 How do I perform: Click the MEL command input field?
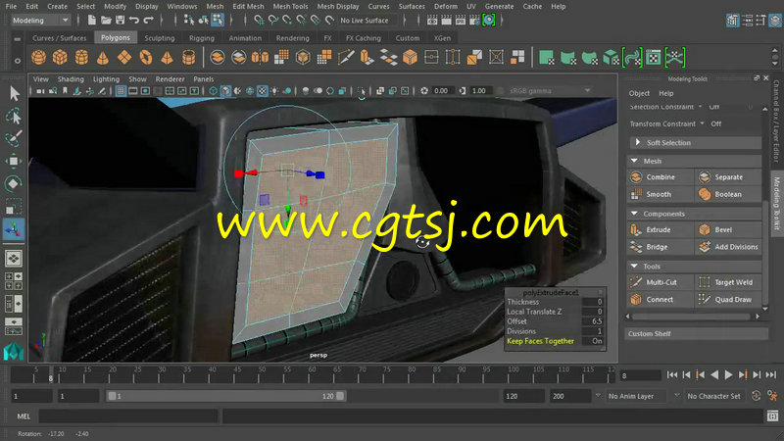[128, 416]
